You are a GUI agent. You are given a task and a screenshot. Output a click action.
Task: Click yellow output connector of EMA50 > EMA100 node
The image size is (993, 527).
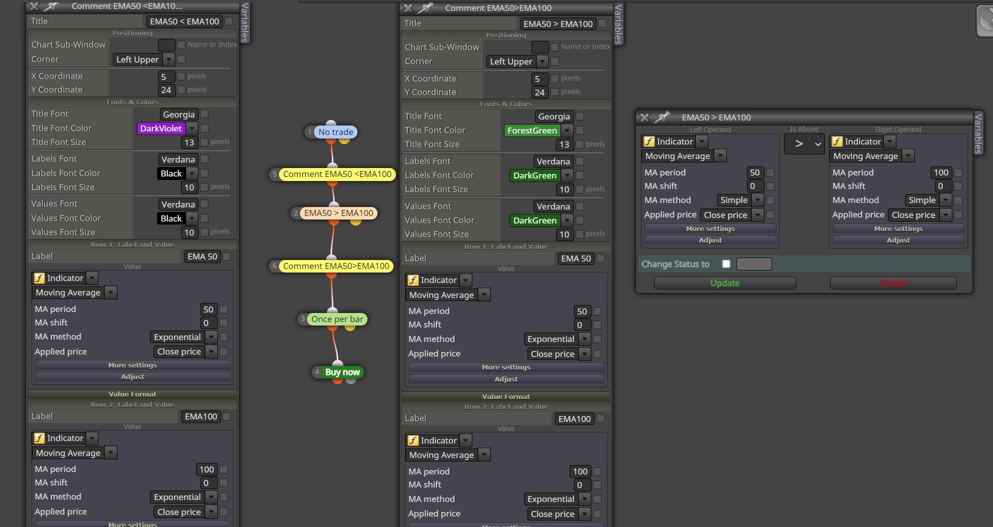[355, 221]
